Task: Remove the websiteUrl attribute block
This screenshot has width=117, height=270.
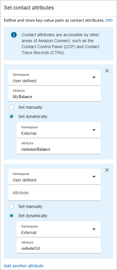Action: point(107,170)
